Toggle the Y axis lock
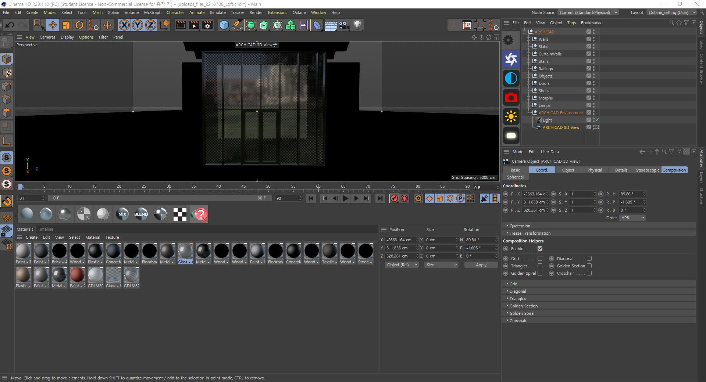 [138, 25]
